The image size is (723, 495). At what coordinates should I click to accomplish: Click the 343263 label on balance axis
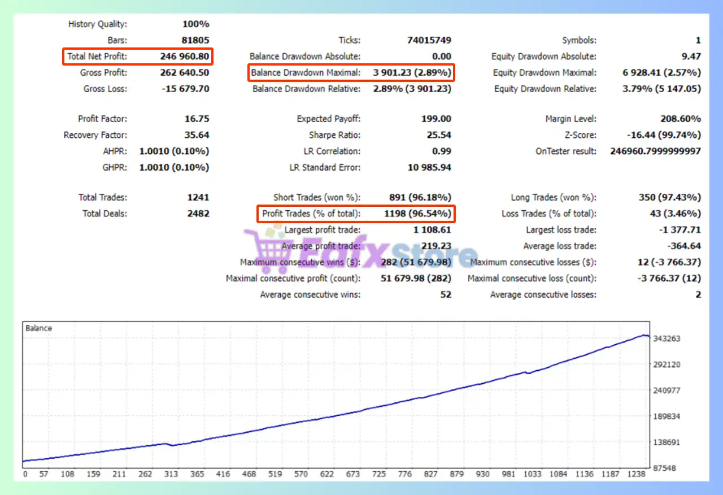[667, 338]
